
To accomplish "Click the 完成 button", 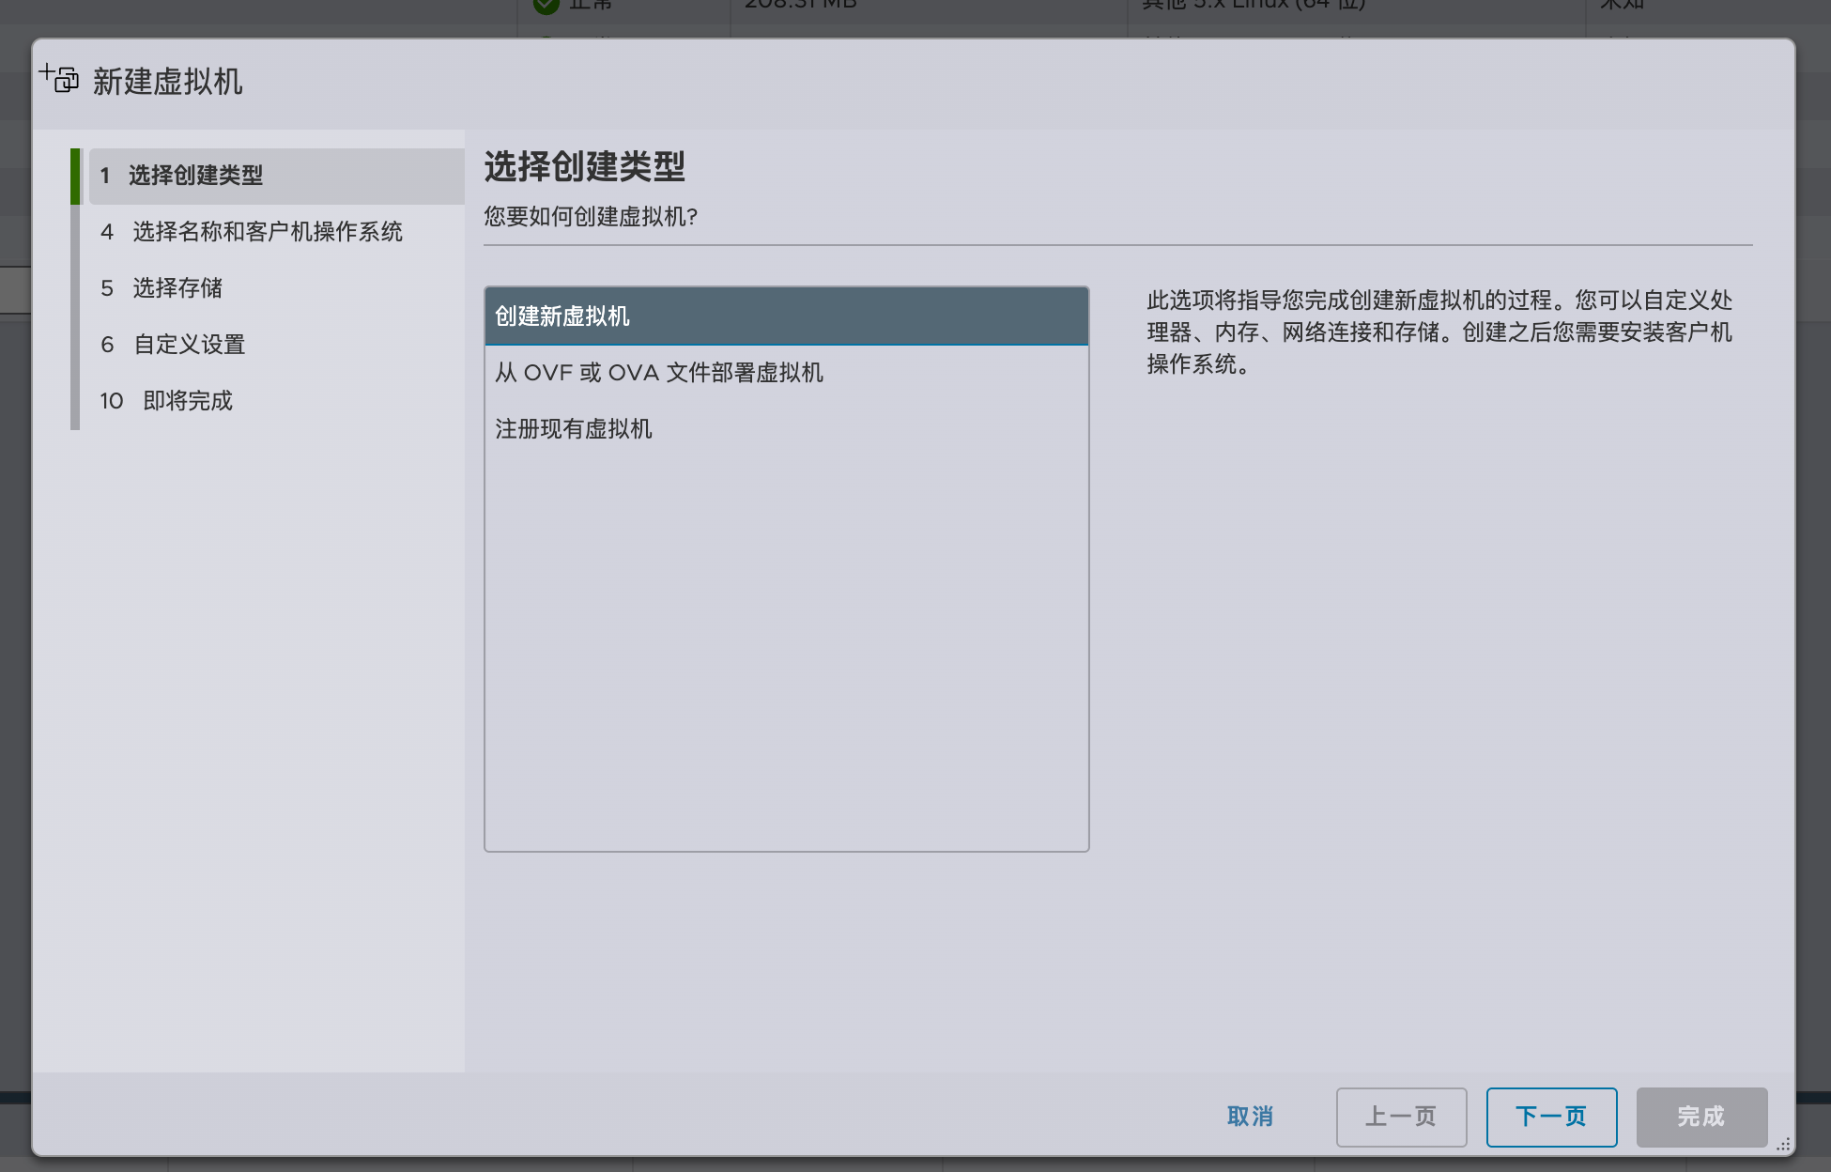I will coord(1700,1117).
